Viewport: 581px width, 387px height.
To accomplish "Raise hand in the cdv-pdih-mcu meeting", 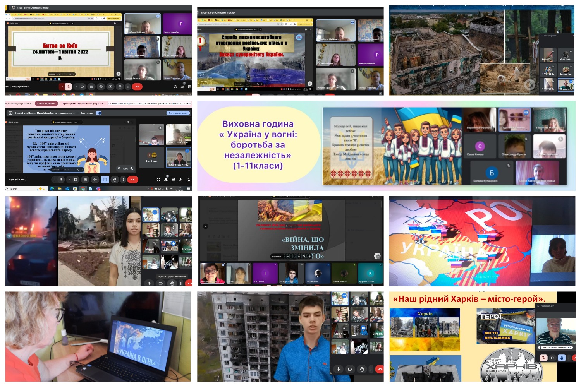I will tap(115, 180).
